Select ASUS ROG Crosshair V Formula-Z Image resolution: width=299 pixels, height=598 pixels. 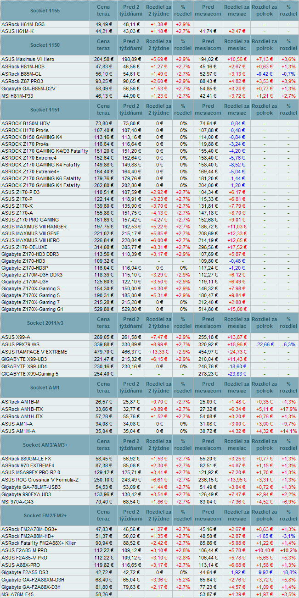tap(39, 480)
